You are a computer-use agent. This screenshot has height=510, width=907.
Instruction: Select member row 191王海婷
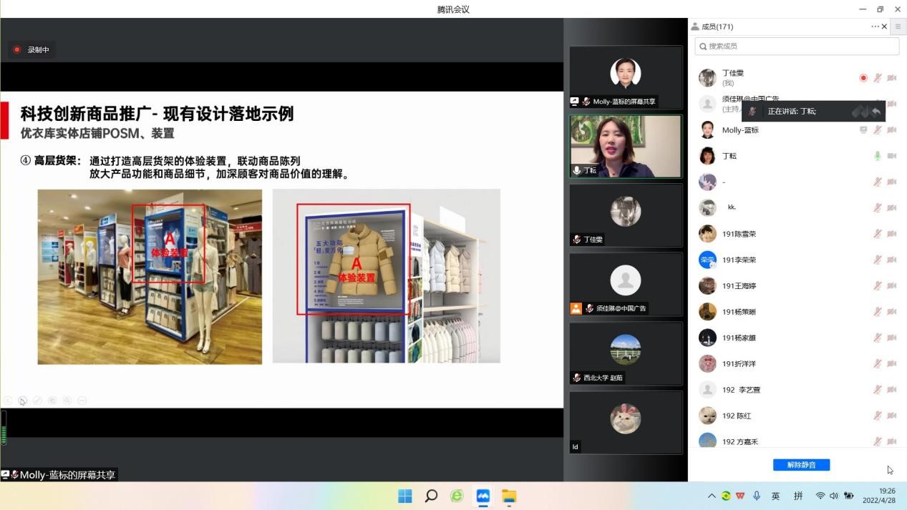[x=797, y=286]
